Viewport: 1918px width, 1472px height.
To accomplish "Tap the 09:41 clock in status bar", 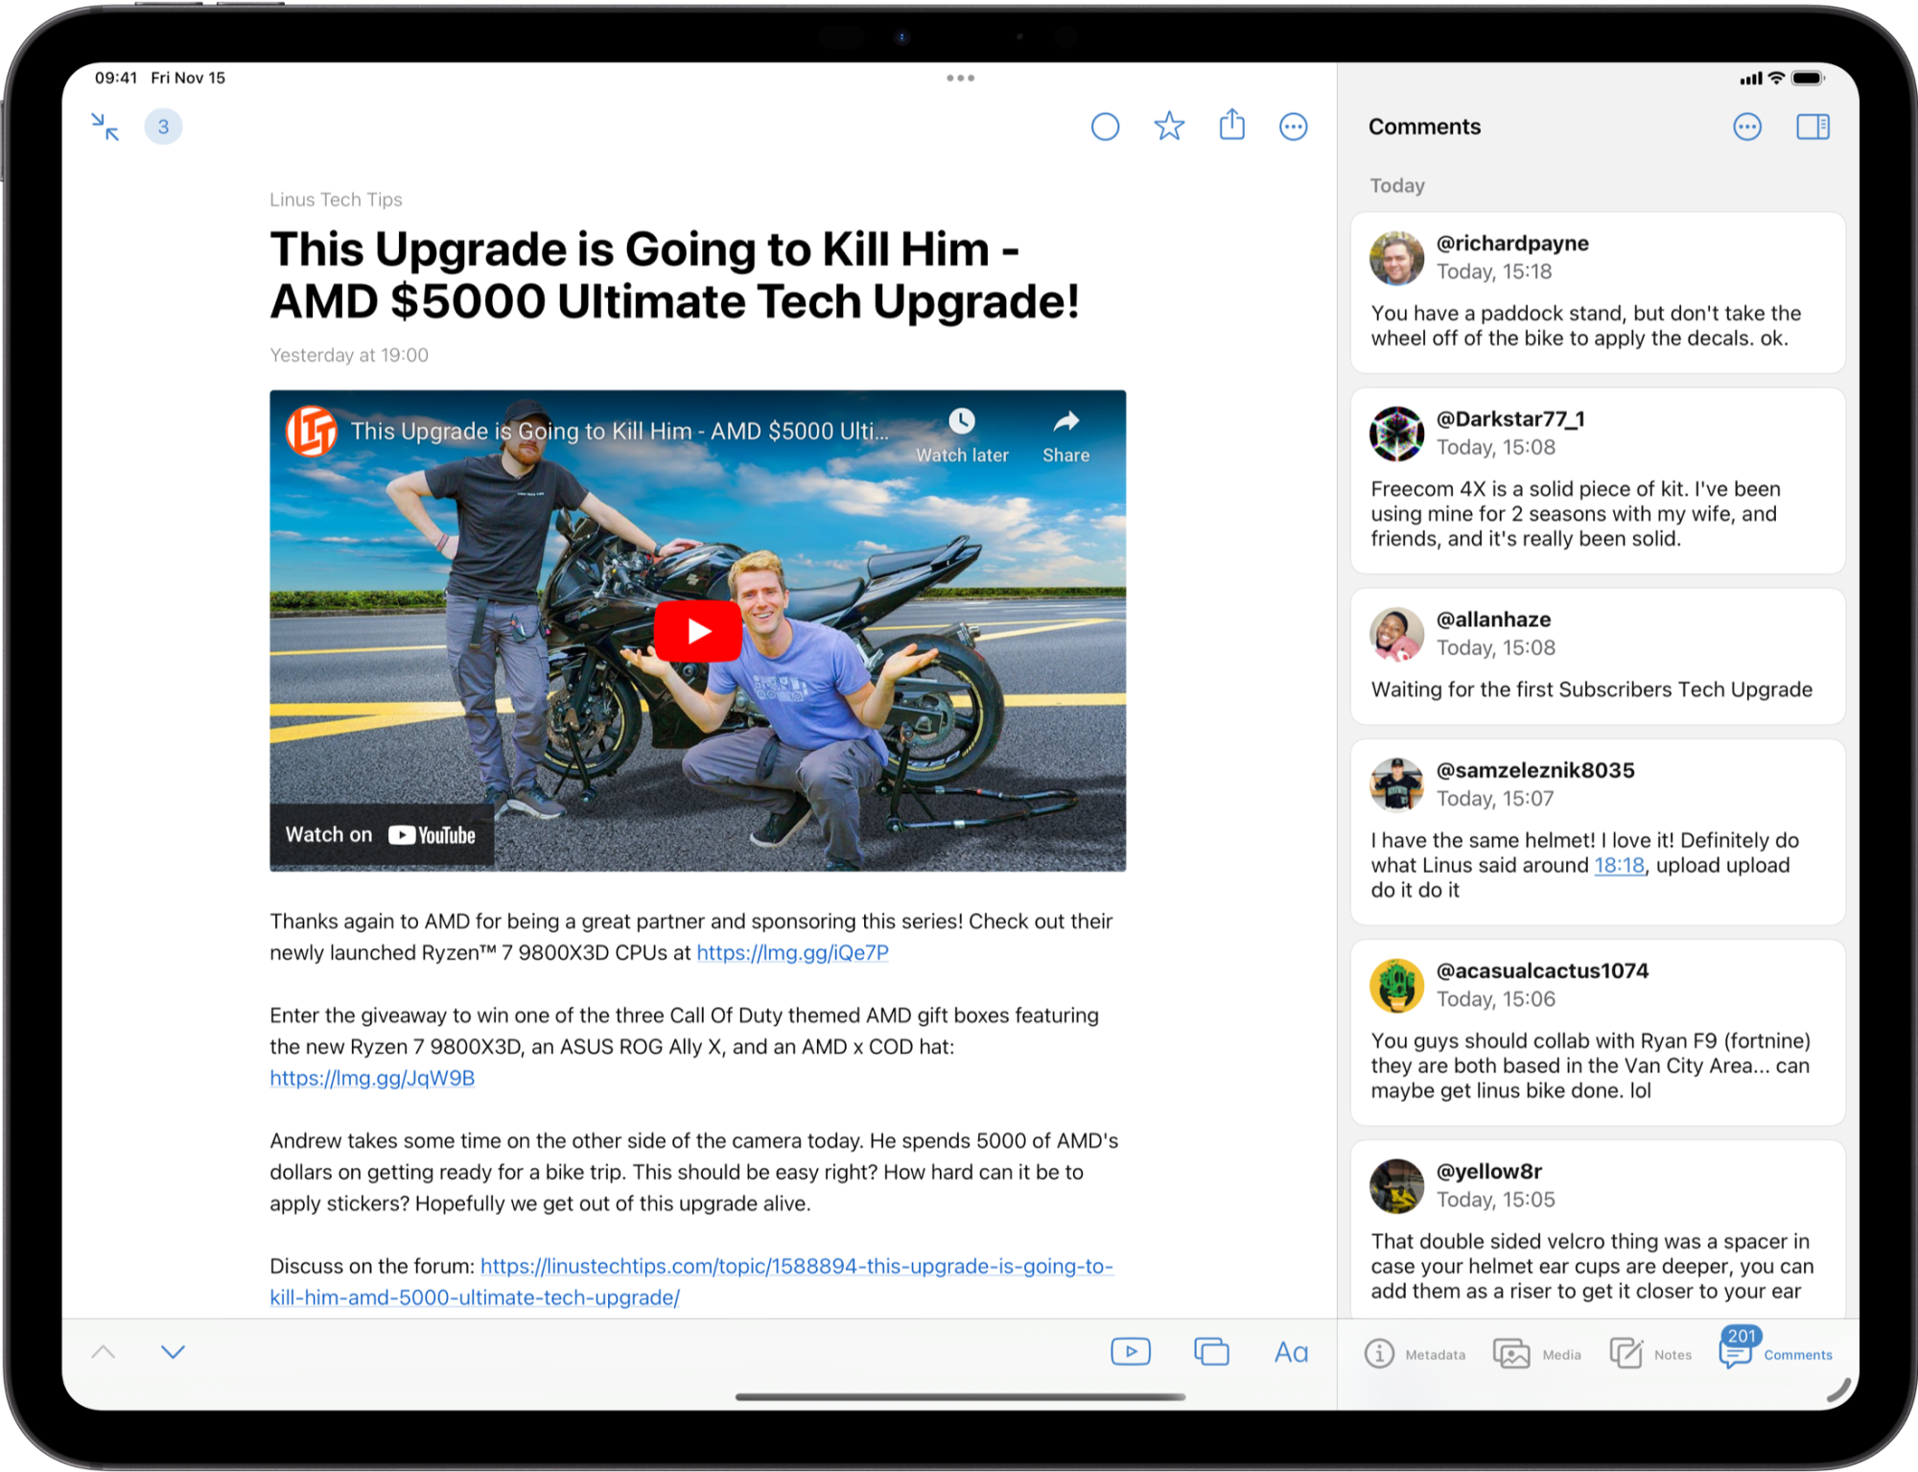I will click(116, 78).
